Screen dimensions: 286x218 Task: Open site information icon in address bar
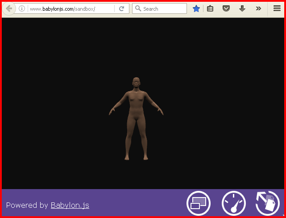(22, 8)
